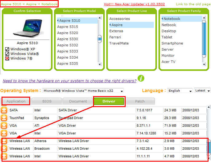The height and width of the screenshot is (166, 211).
Task: Follow the Link to the old page
Action: click(193, 4)
